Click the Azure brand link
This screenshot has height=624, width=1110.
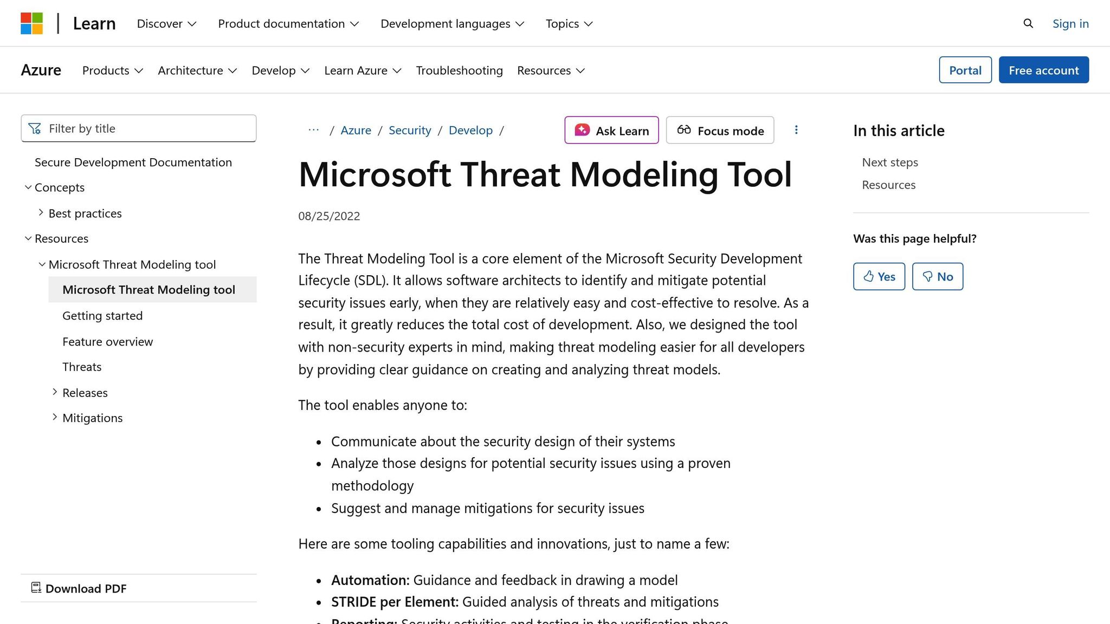pyautogui.click(x=41, y=70)
